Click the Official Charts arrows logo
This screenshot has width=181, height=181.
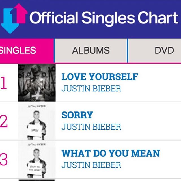coord(14,18)
